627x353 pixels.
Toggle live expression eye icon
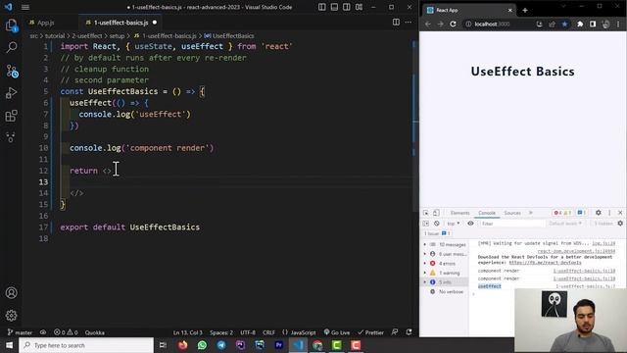click(x=470, y=224)
